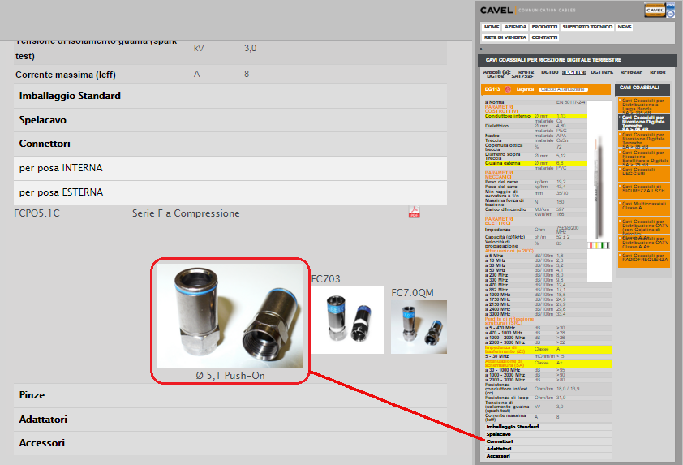Click the CAVEL Communication Cables logo
The image size is (683, 465).
click(528, 10)
